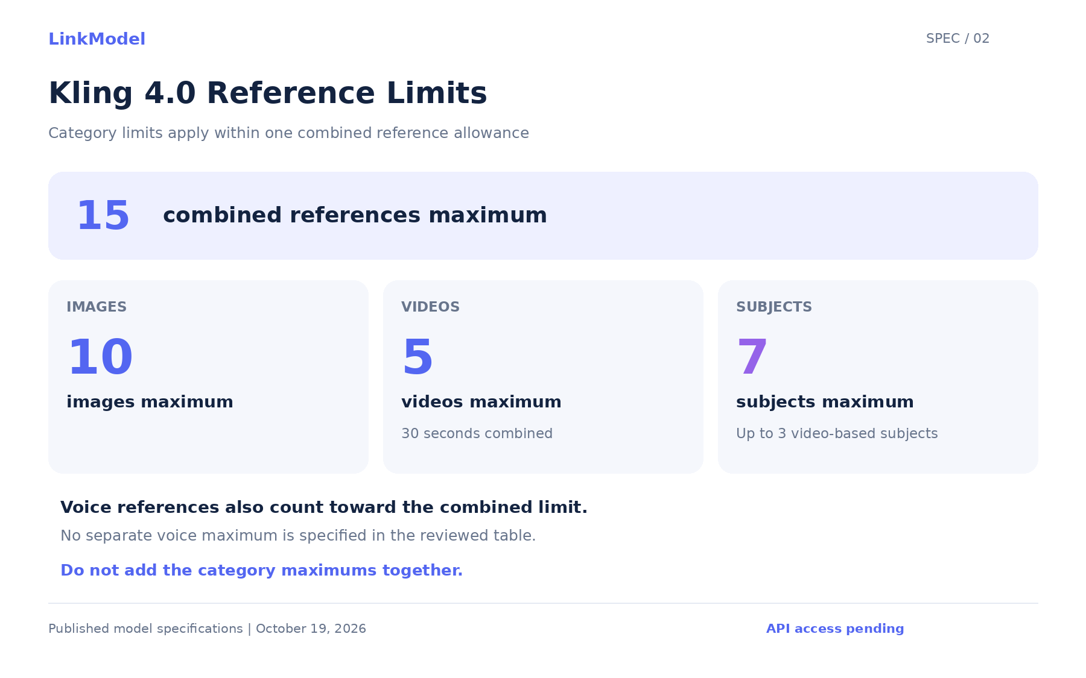Image resolution: width=1086 pixels, height=678 pixels.
Task: Click the number 5 in the Videos card
Action: (418, 357)
